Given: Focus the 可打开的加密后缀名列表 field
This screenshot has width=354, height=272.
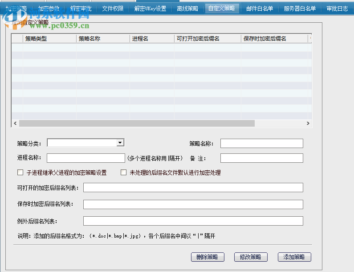Looking at the screenshot, I should coord(193,188).
